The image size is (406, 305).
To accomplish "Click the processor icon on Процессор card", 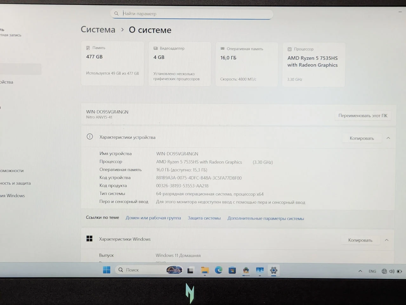I will coord(289,49).
